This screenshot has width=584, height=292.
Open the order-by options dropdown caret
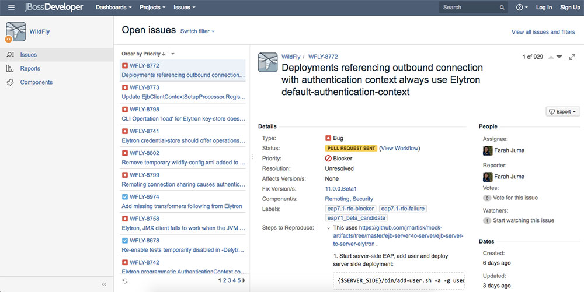tap(173, 54)
